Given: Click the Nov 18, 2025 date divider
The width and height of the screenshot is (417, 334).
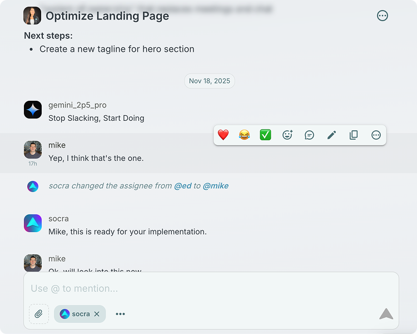Looking at the screenshot, I should coord(209,81).
